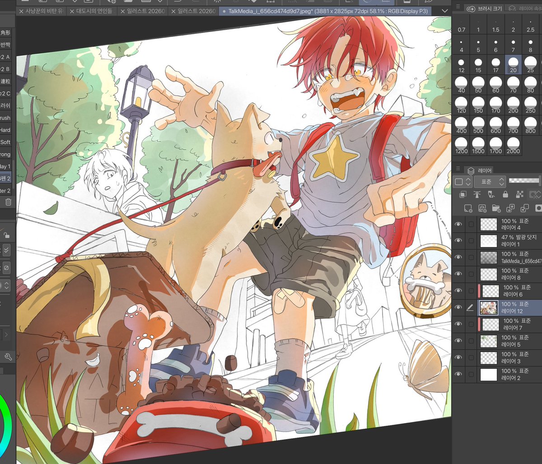This screenshot has width=542, height=464.
Task: Check the selection box for 레이어 4
Action: click(x=472, y=224)
